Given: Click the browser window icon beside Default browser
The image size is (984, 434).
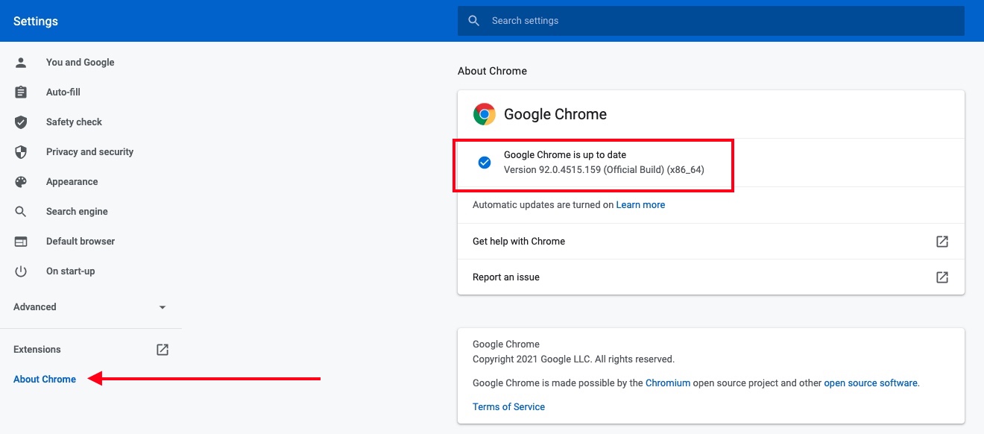Looking at the screenshot, I should click(x=21, y=242).
